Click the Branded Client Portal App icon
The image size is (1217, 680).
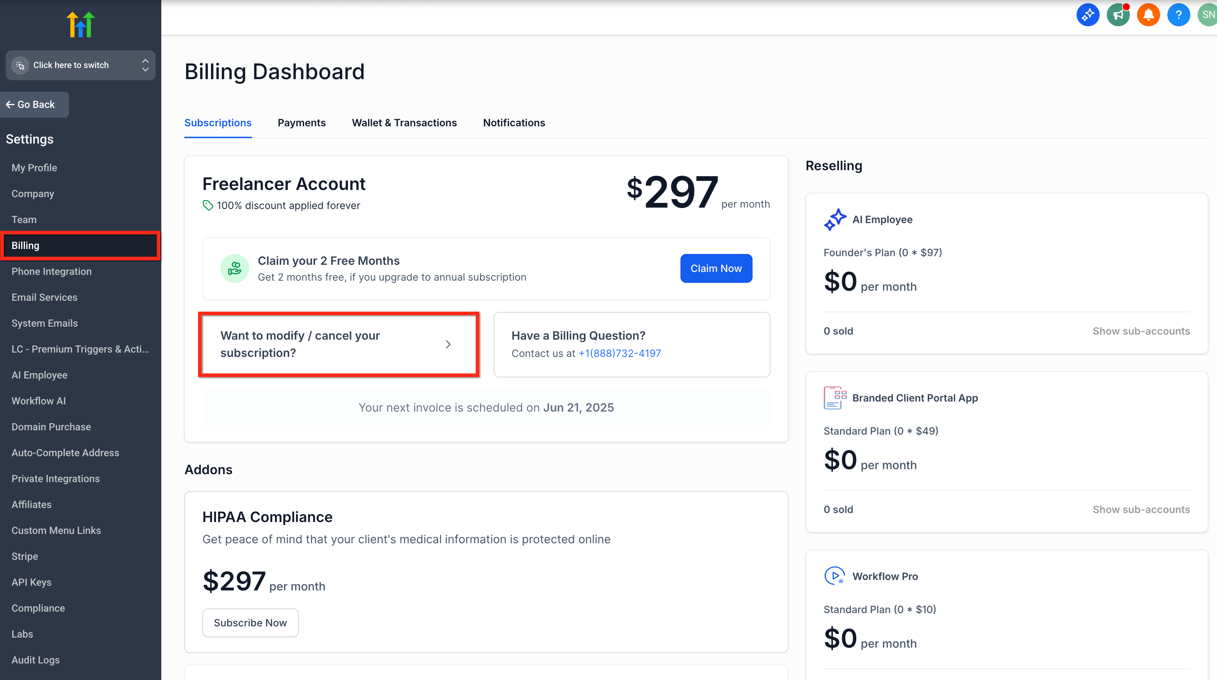click(x=835, y=398)
